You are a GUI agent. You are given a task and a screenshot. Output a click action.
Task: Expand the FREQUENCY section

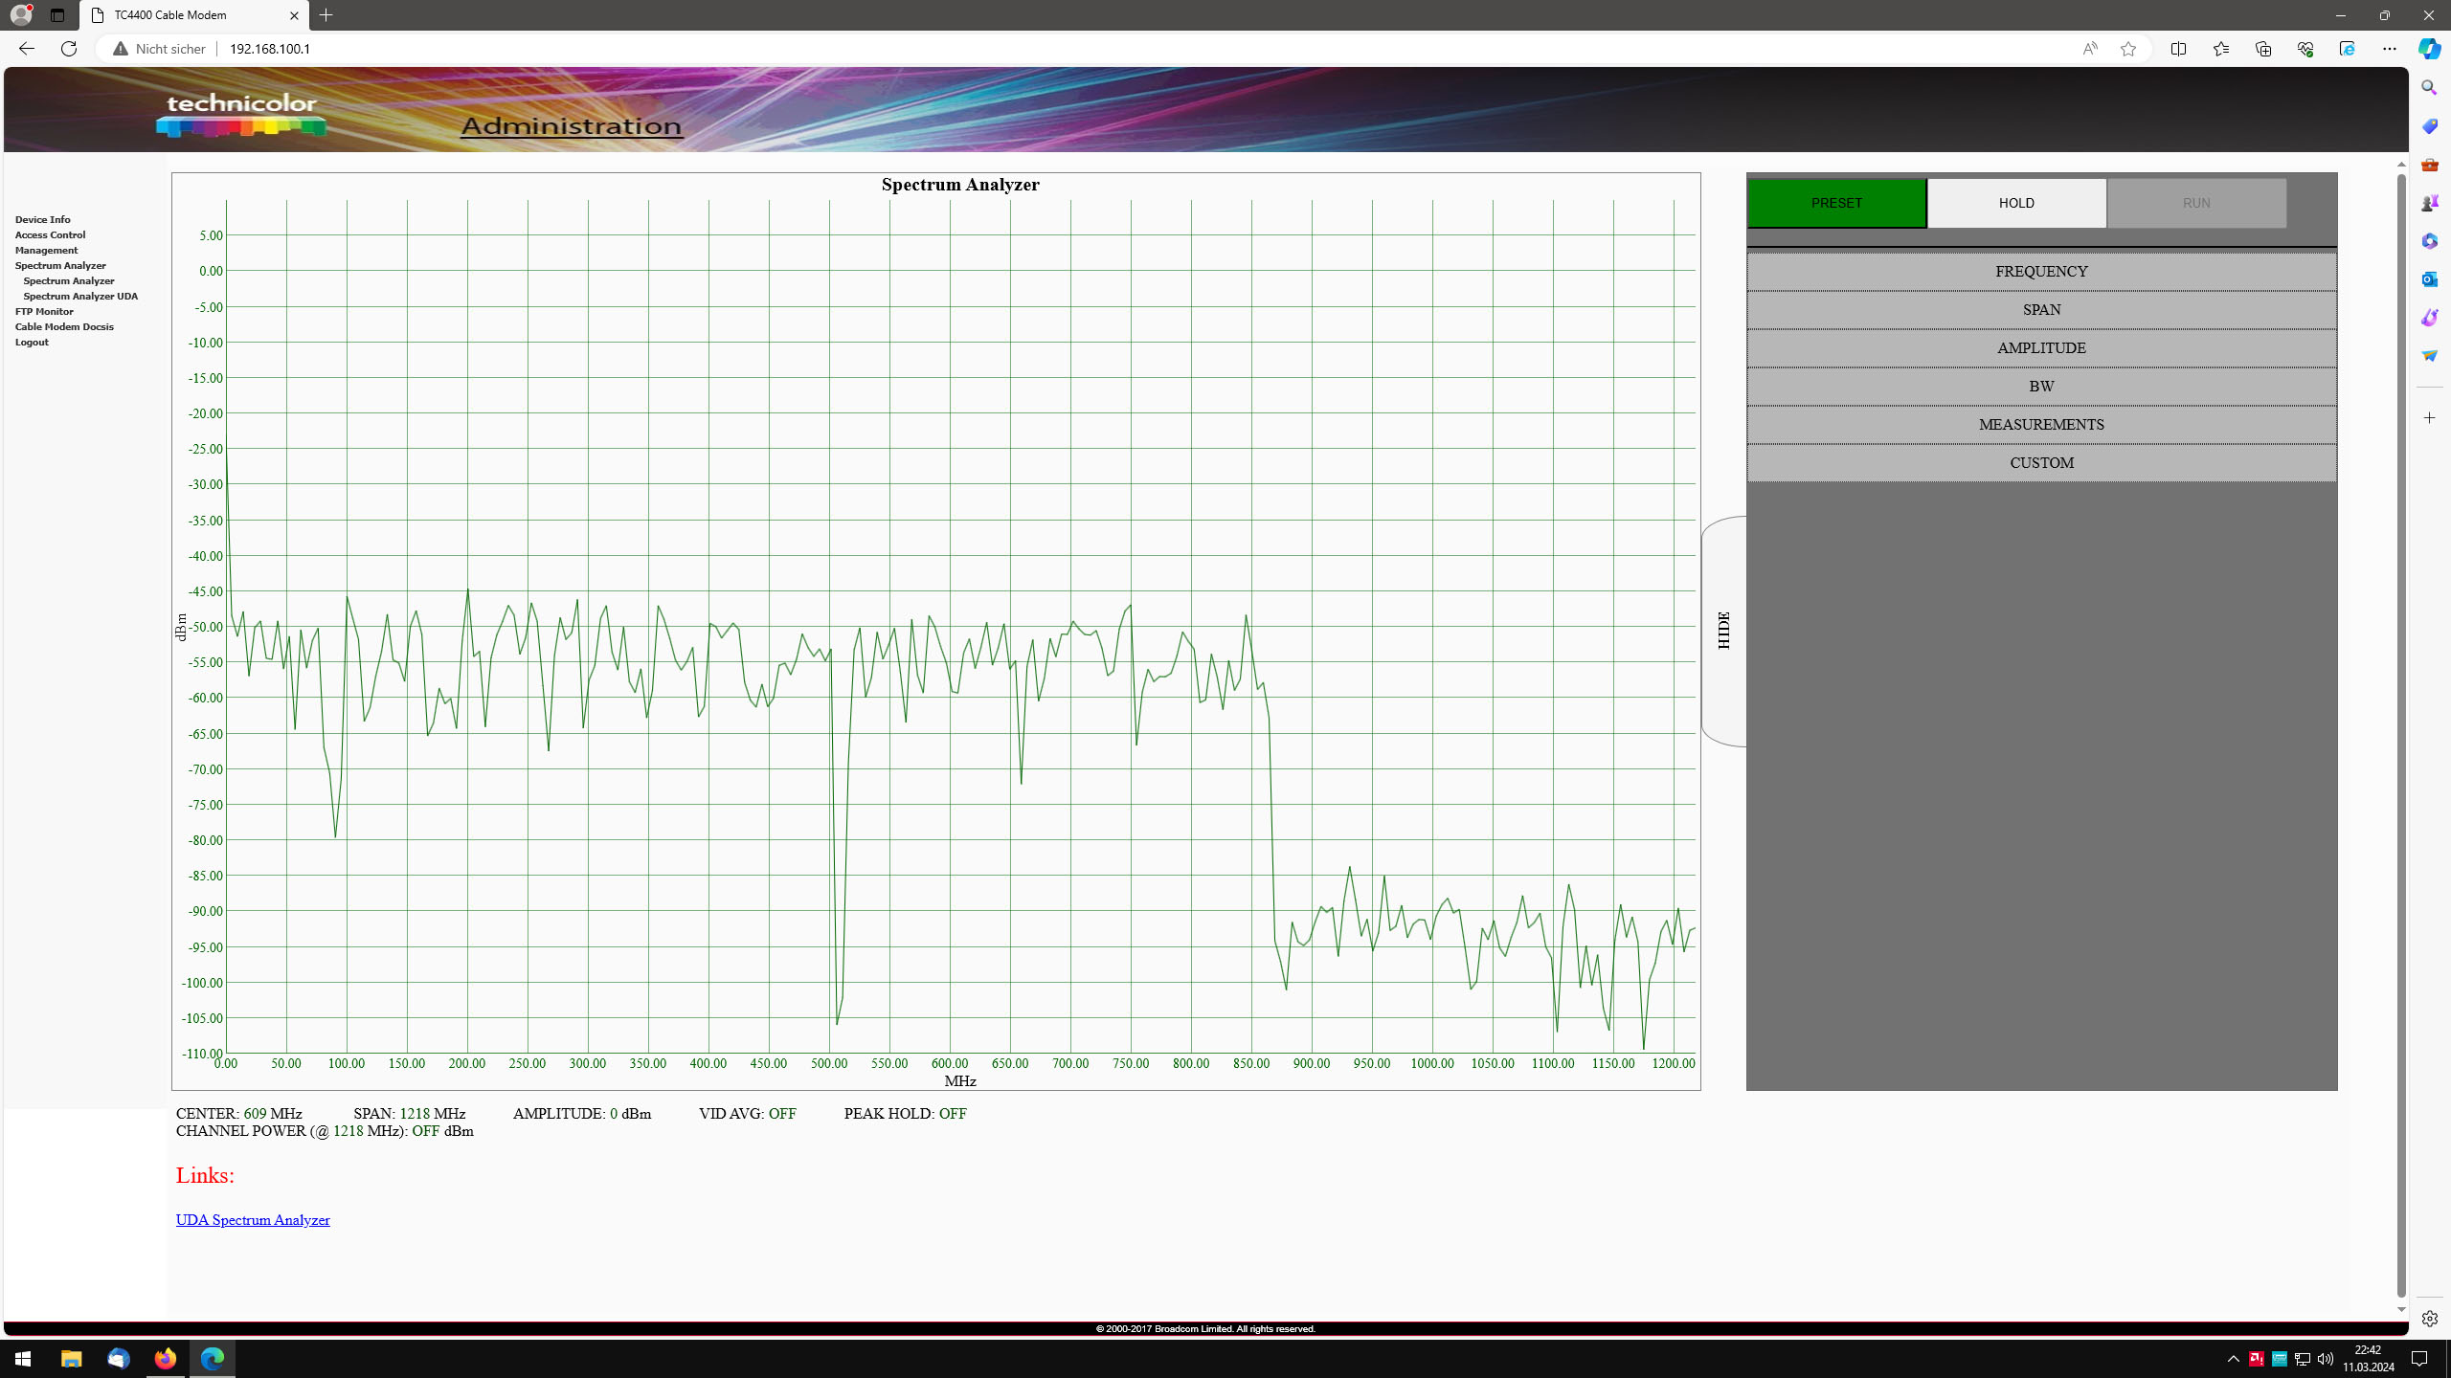(x=2041, y=272)
